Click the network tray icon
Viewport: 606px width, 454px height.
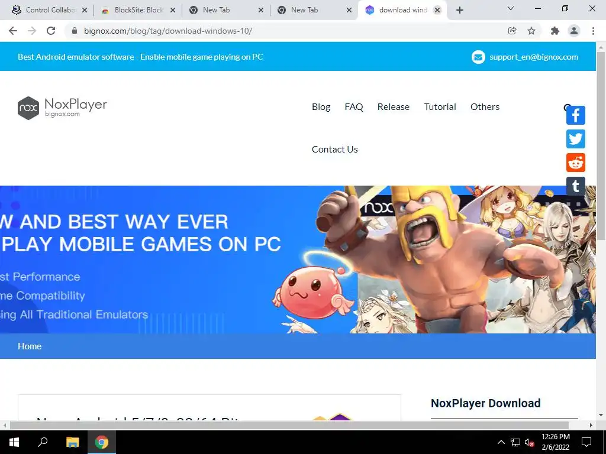515,442
